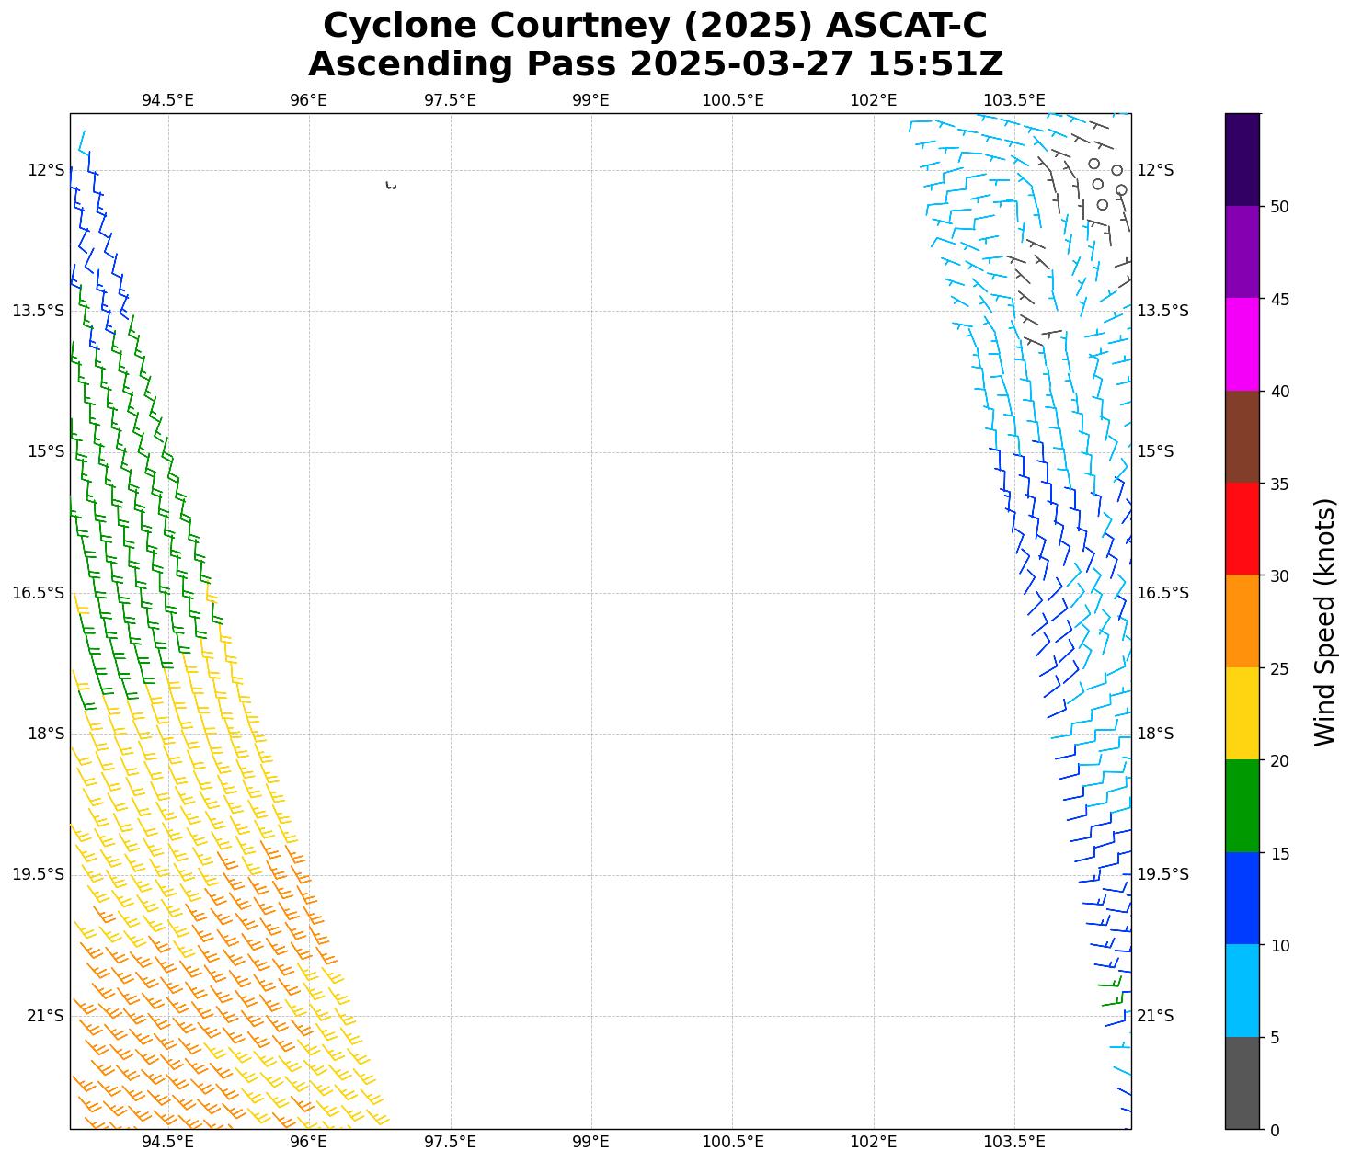
Task: Click the dark purple above-50 knots colorbar segment
Action: coord(1242,159)
